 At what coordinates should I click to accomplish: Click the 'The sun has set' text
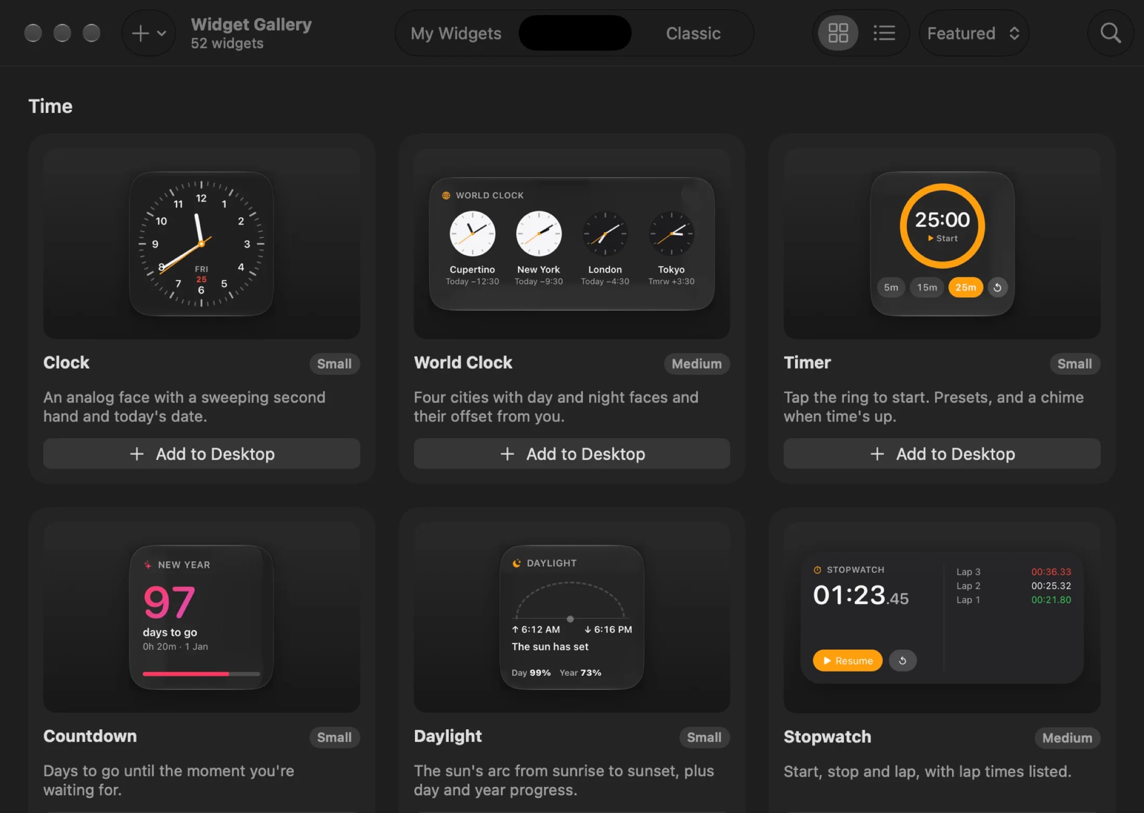click(x=550, y=647)
